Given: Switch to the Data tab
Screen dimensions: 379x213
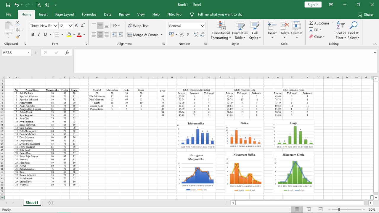Looking at the screenshot, I should 108,14.
